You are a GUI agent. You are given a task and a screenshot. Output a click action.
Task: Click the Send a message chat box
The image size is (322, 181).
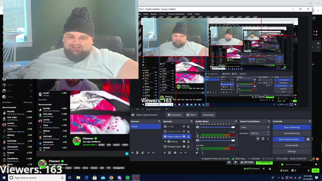299,164
